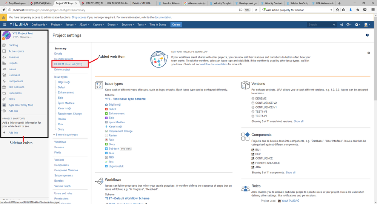Open the user profile avatar menu
This screenshot has height=204, width=377.
(367, 25)
